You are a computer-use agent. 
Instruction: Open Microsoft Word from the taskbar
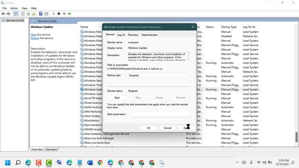90,163
